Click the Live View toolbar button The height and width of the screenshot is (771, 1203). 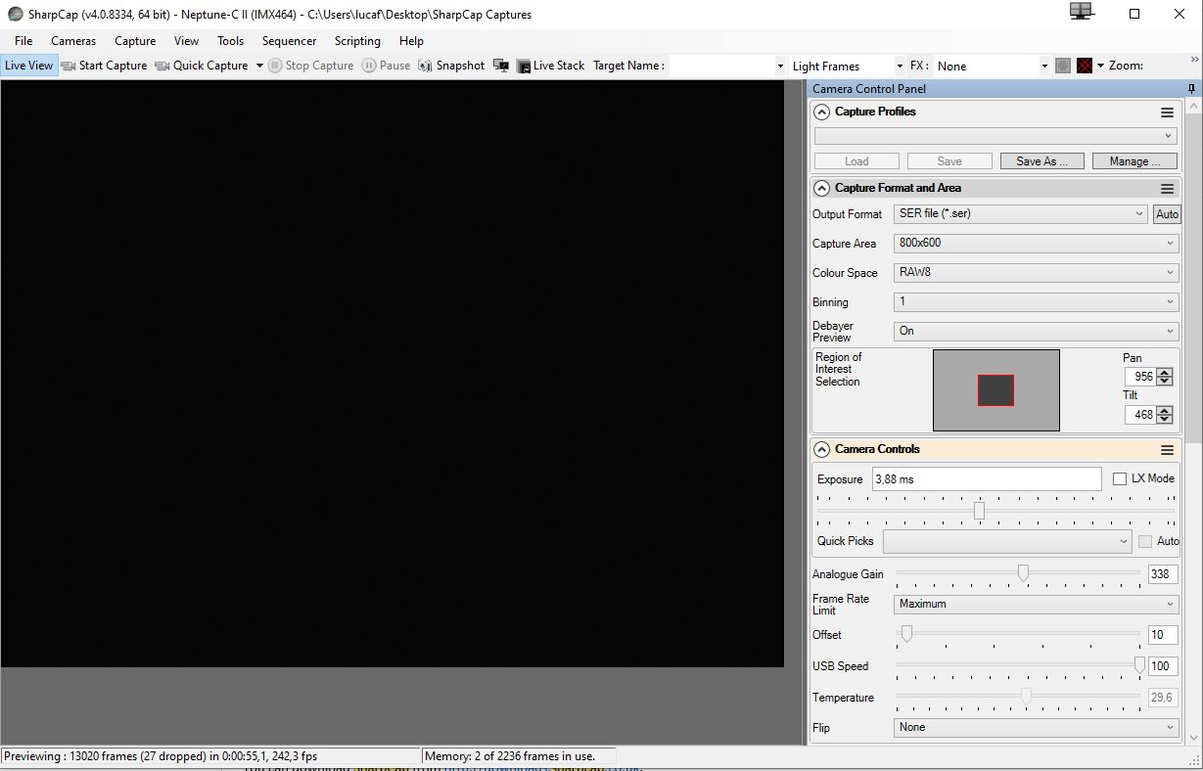pyautogui.click(x=29, y=66)
